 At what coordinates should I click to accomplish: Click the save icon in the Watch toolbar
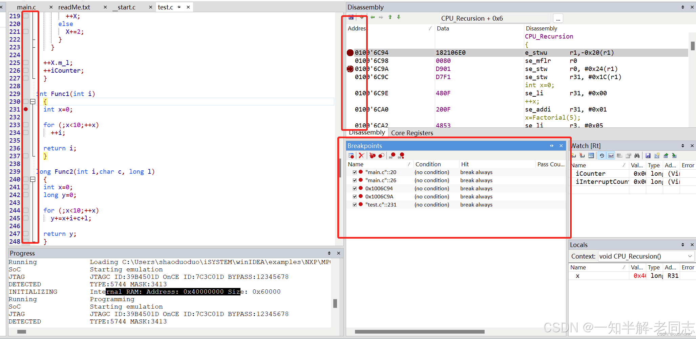tap(648, 155)
